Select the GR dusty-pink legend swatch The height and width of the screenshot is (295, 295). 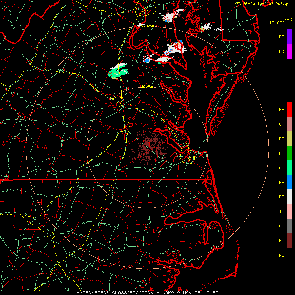[x=289, y=124]
